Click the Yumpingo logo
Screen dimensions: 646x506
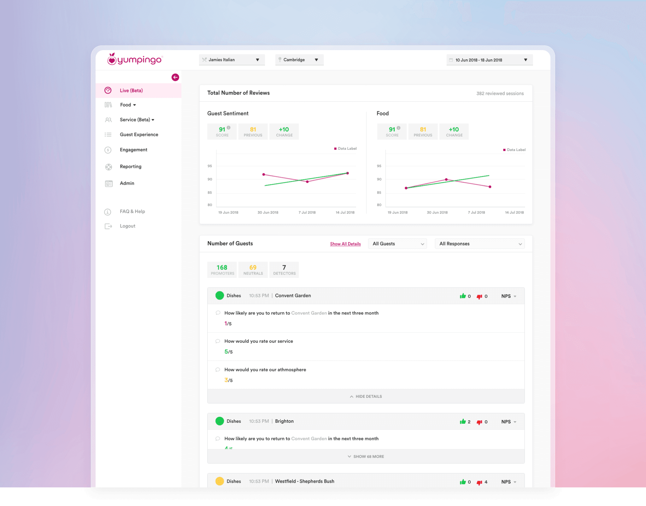(x=135, y=59)
